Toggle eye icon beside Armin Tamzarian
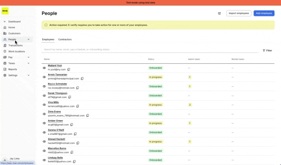This screenshot has height=165, width=281. [44, 77]
